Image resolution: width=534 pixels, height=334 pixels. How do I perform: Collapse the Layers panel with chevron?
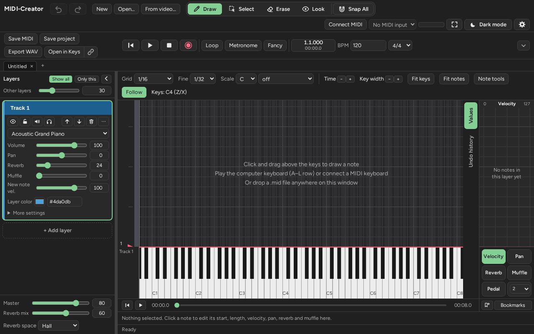point(106,79)
